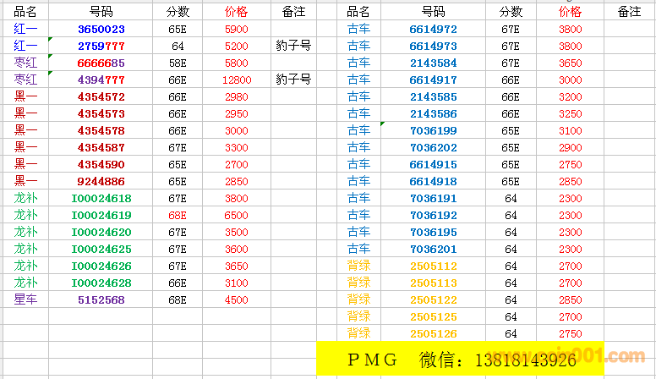Click the orange number 2505112

point(433,266)
